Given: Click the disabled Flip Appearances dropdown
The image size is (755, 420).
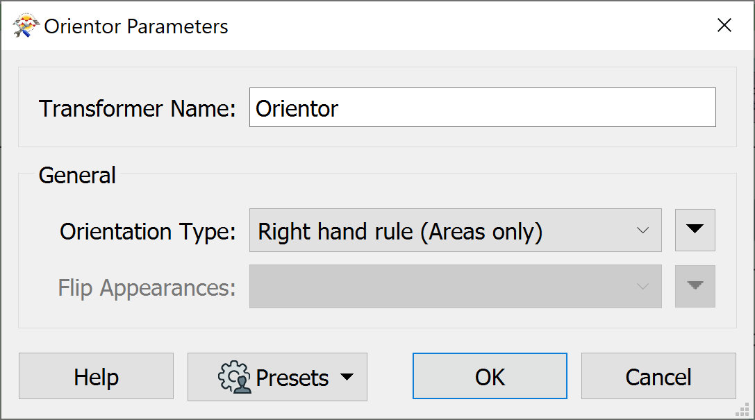Looking at the screenshot, I should pyautogui.click(x=456, y=286).
